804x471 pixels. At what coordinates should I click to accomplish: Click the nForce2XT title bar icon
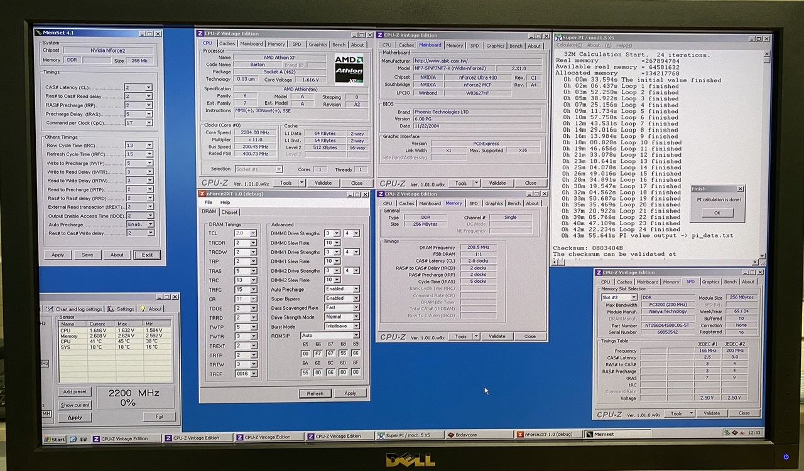click(x=202, y=193)
